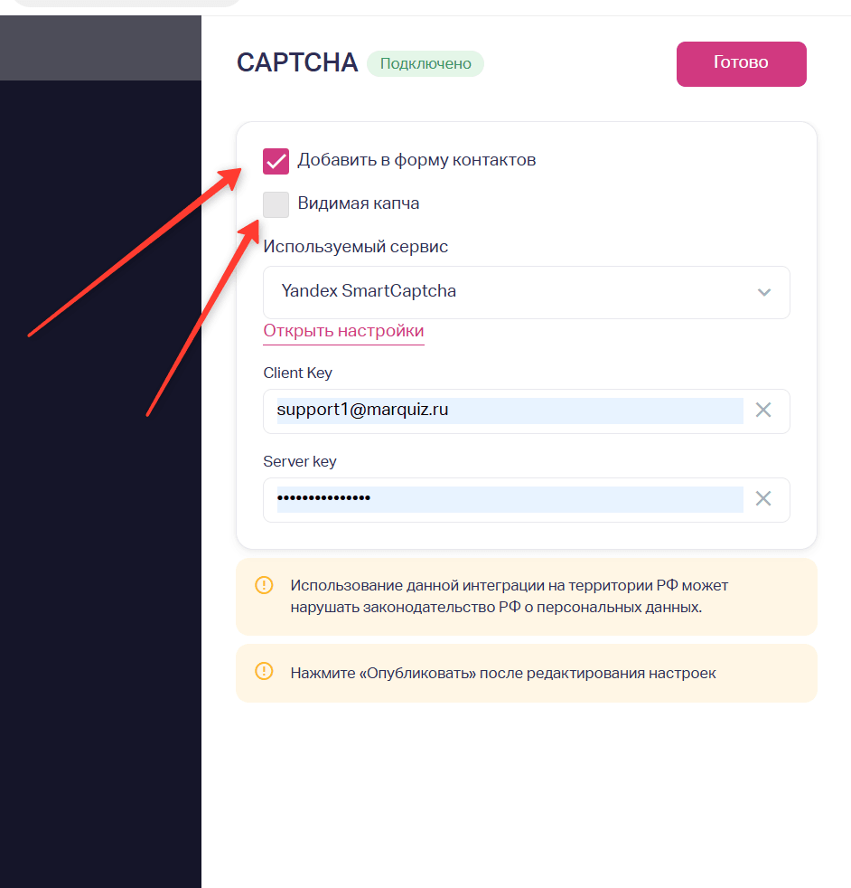Click the "Нажмите «Опубликовать»" notice text
This screenshot has height=888, width=851.
503,673
